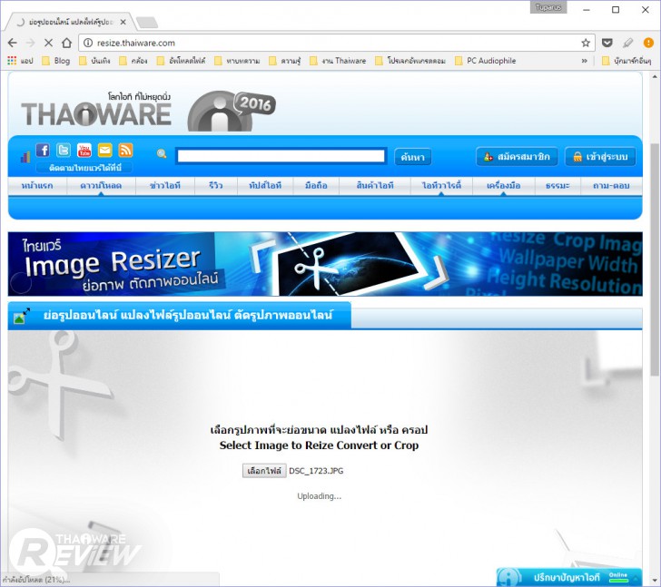Open the ปรึกษาปัญหาไอที online chat
Image resolution: width=661 pixels, height=587 pixels.
(x=569, y=577)
